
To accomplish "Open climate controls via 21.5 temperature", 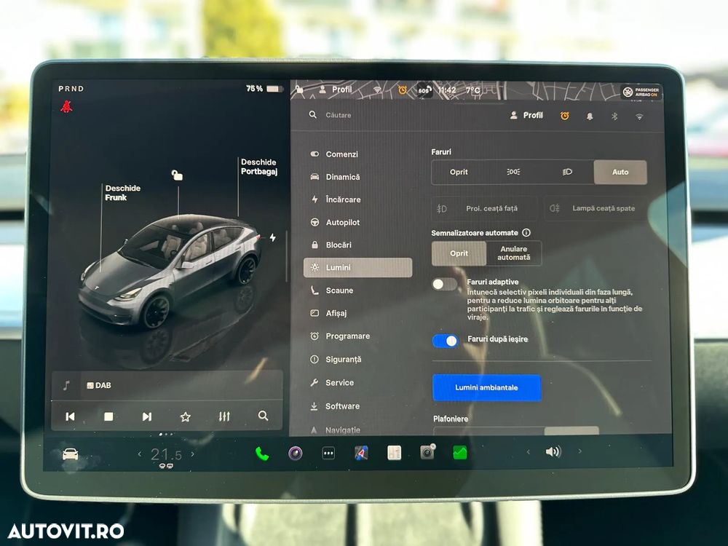I will (x=166, y=454).
